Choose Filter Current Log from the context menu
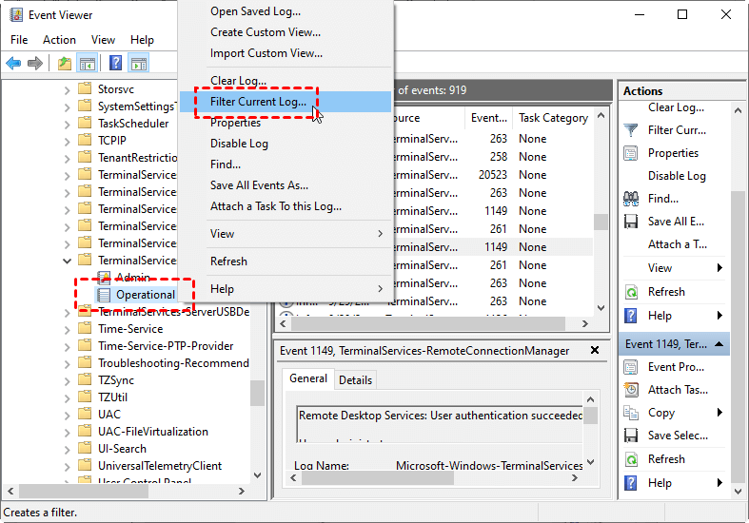 (x=258, y=102)
